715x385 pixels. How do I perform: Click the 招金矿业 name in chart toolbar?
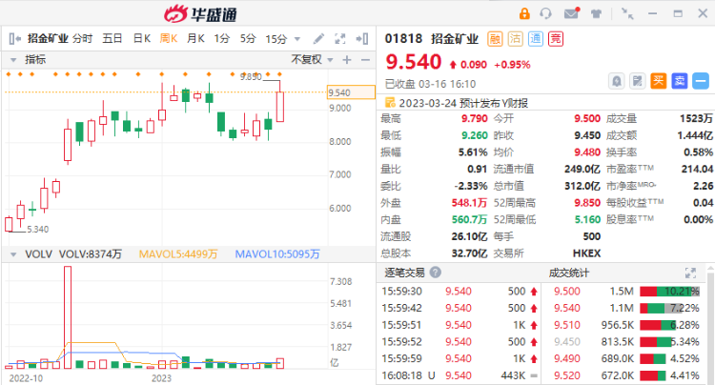click(x=48, y=39)
